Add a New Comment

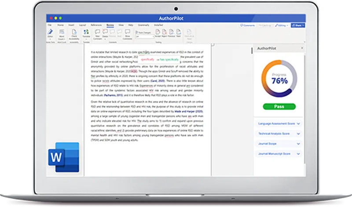click(97, 34)
